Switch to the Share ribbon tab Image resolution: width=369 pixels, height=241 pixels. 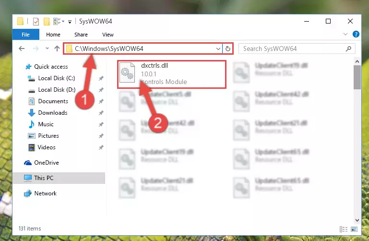click(x=81, y=35)
